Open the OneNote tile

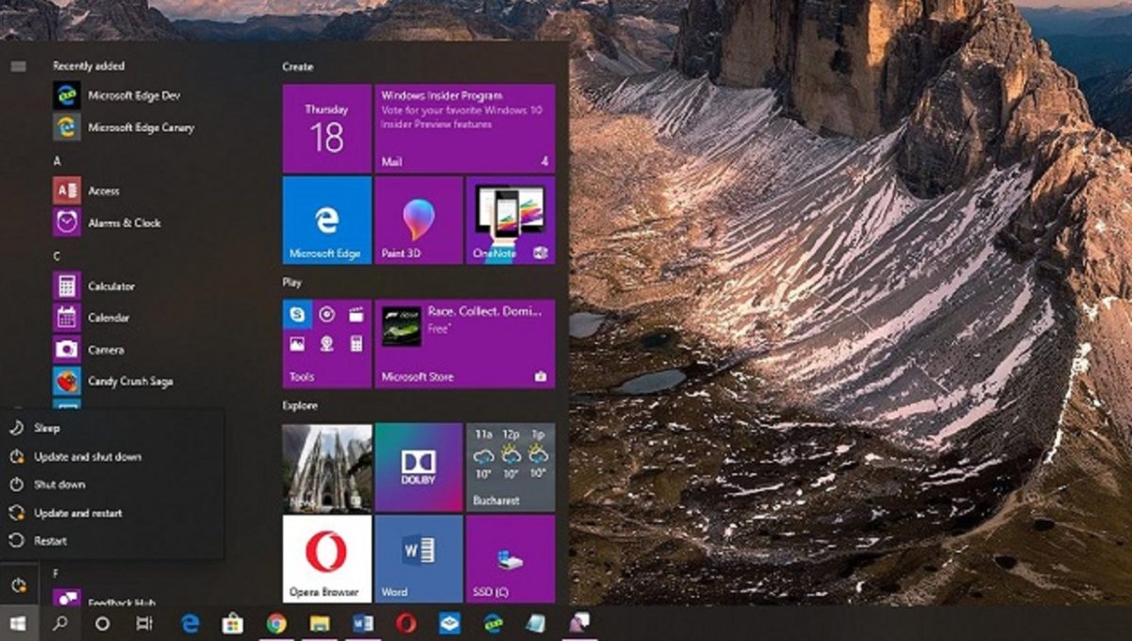(x=510, y=220)
